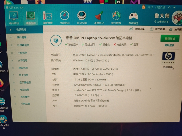Open 其他硬件 other hardware
The image size is (182, 136).
tap(25, 97)
